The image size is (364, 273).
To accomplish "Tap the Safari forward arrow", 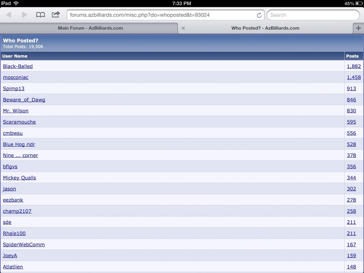I will pos(24,15).
